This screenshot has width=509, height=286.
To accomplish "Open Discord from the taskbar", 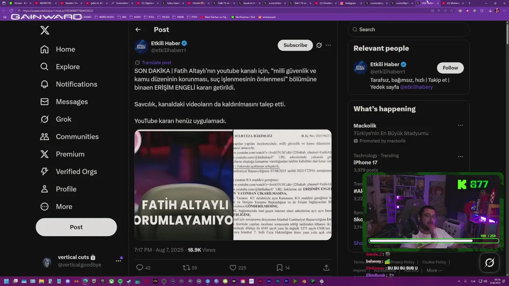I will pos(68,281).
